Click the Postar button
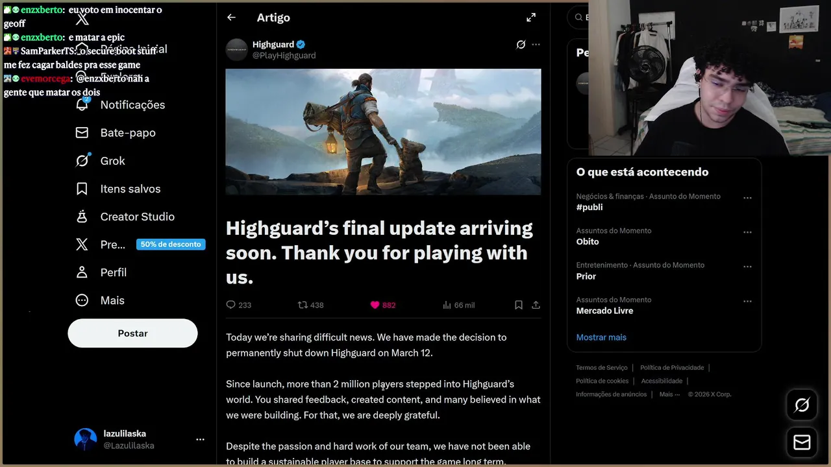831x467 pixels. pyautogui.click(x=132, y=333)
